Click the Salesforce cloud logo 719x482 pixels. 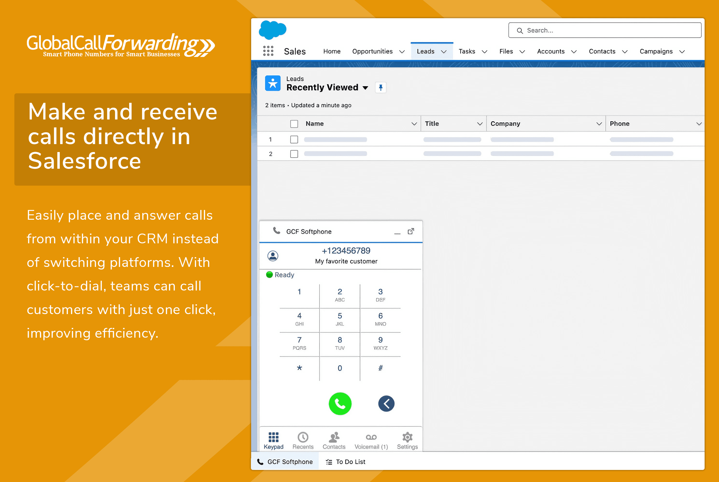coord(272,30)
